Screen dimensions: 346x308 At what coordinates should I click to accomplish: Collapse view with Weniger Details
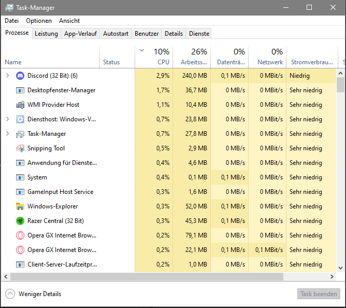pyautogui.click(x=33, y=294)
